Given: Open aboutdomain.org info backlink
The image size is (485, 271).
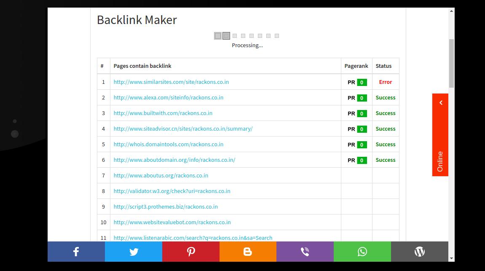Looking at the screenshot, I should [174, 160].
